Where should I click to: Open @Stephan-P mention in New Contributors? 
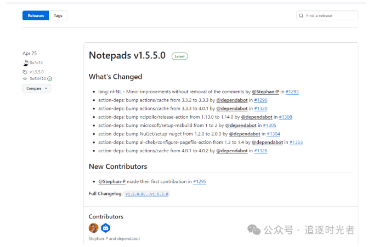112,181
